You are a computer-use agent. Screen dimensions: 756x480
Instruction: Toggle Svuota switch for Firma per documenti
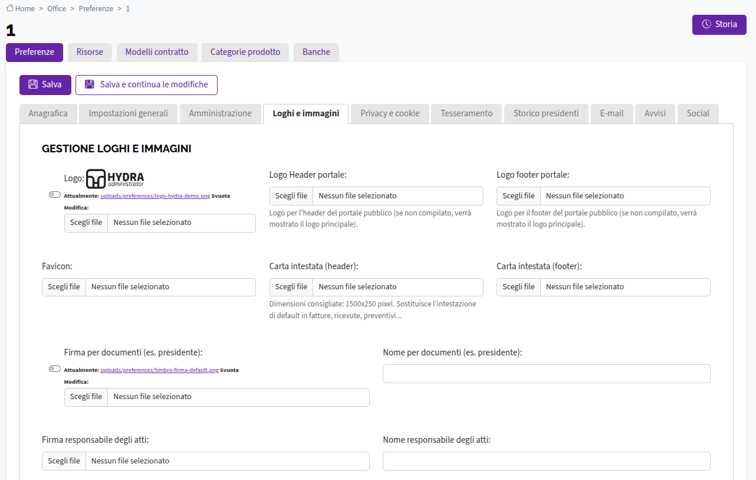(x=55, y=369)
